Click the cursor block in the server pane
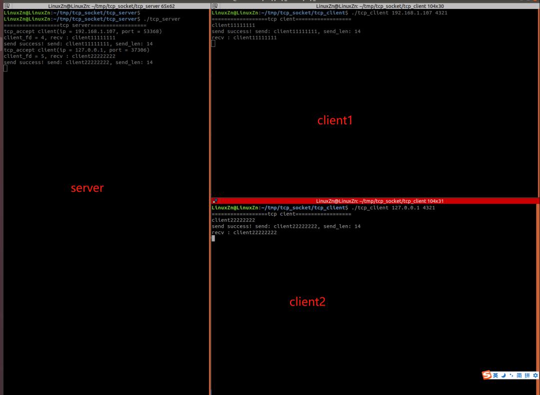 point(5,68)
